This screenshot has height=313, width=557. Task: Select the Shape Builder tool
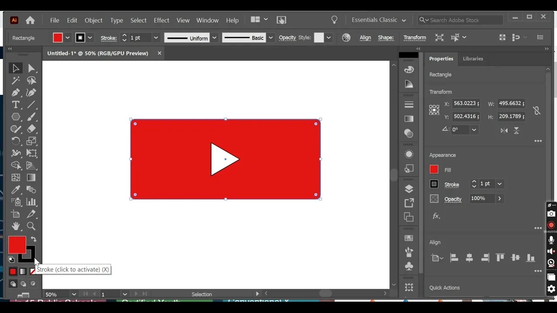(x=16, y=165)
